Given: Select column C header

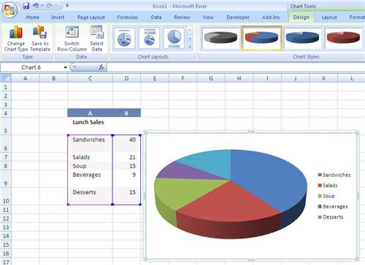Looking at the screenshot, I should [90, 79].
